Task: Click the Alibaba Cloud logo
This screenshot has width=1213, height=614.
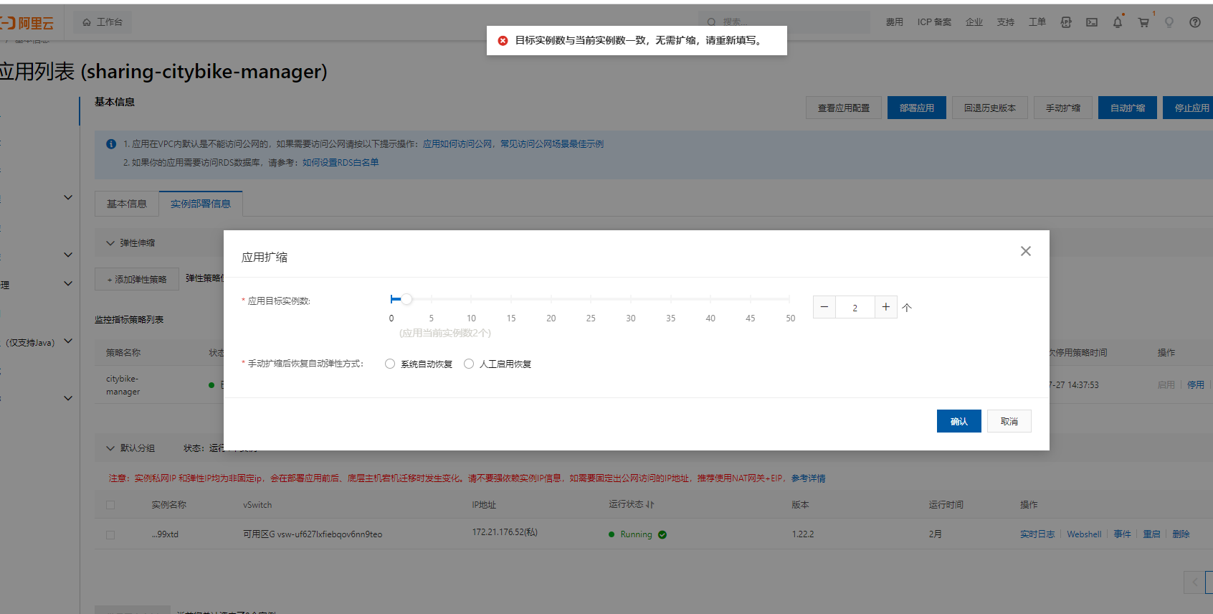Action: (x=27, y=23)
